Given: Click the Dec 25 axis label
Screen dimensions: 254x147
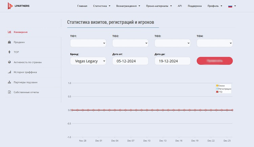Looking at the screenshot, I should pyautogui.click(x=227, y=141).
